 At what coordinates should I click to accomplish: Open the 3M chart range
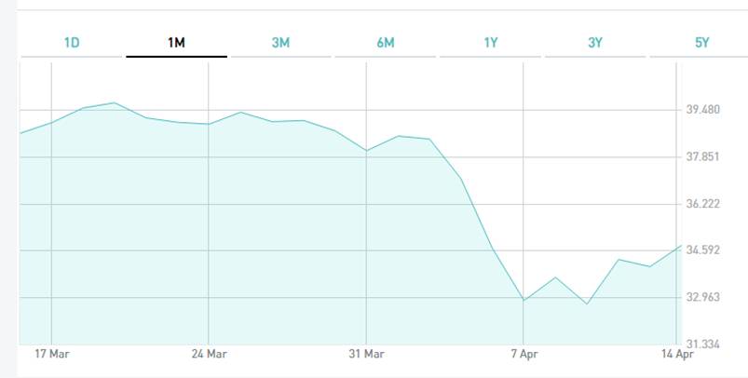pyautogui.click(x=280, y=43)
